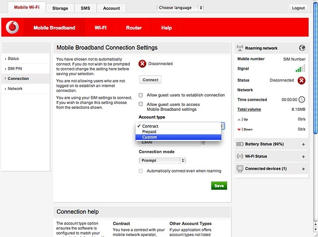This screenshot has width=318, height=237.
Task: Click the roaming globe icon
Action: 302,48
